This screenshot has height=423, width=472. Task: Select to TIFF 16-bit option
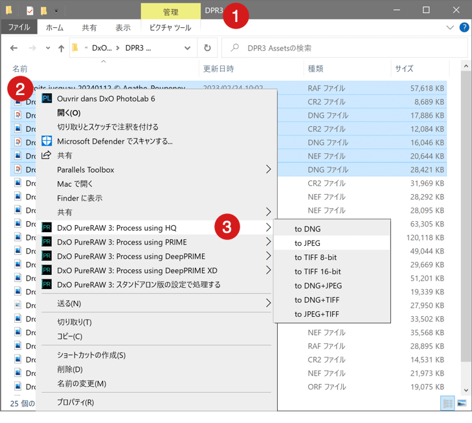(x=332, y=272)
